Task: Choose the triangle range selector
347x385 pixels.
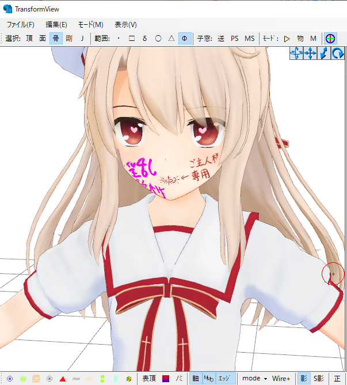Action: point(171,39)
